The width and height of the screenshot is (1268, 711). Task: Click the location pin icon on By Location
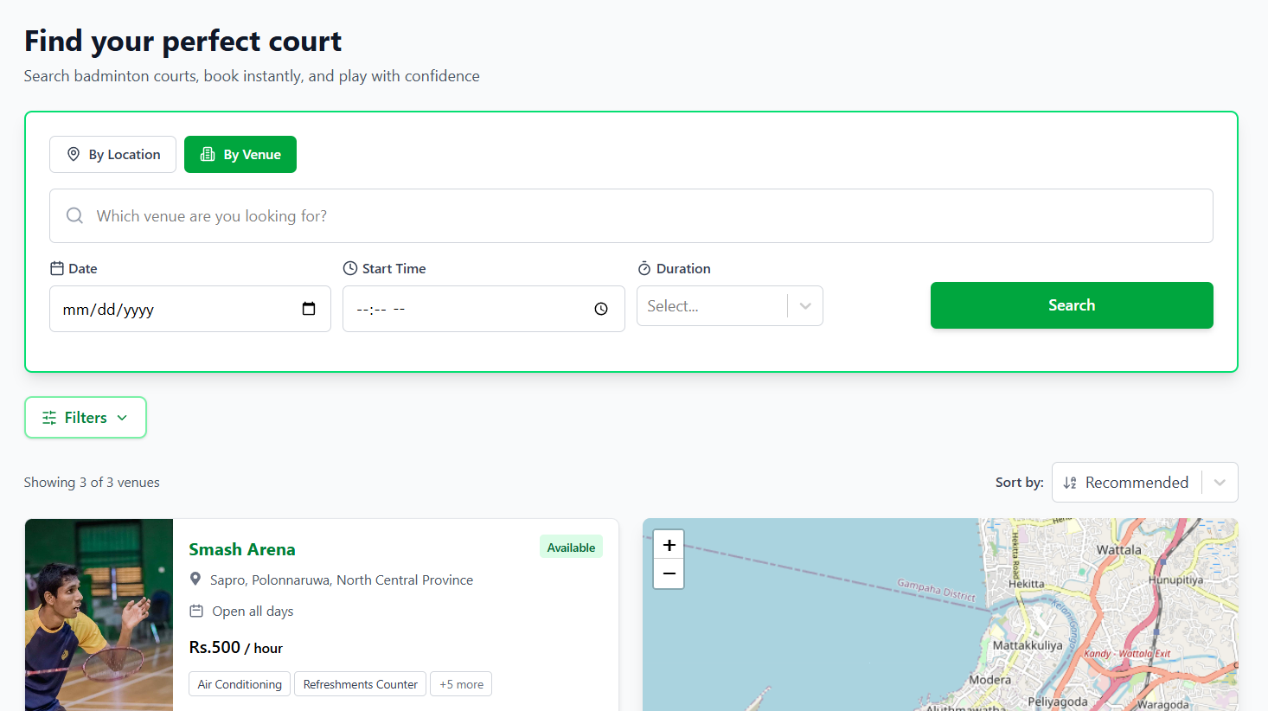pyautogui.click(x=74, y=154)
